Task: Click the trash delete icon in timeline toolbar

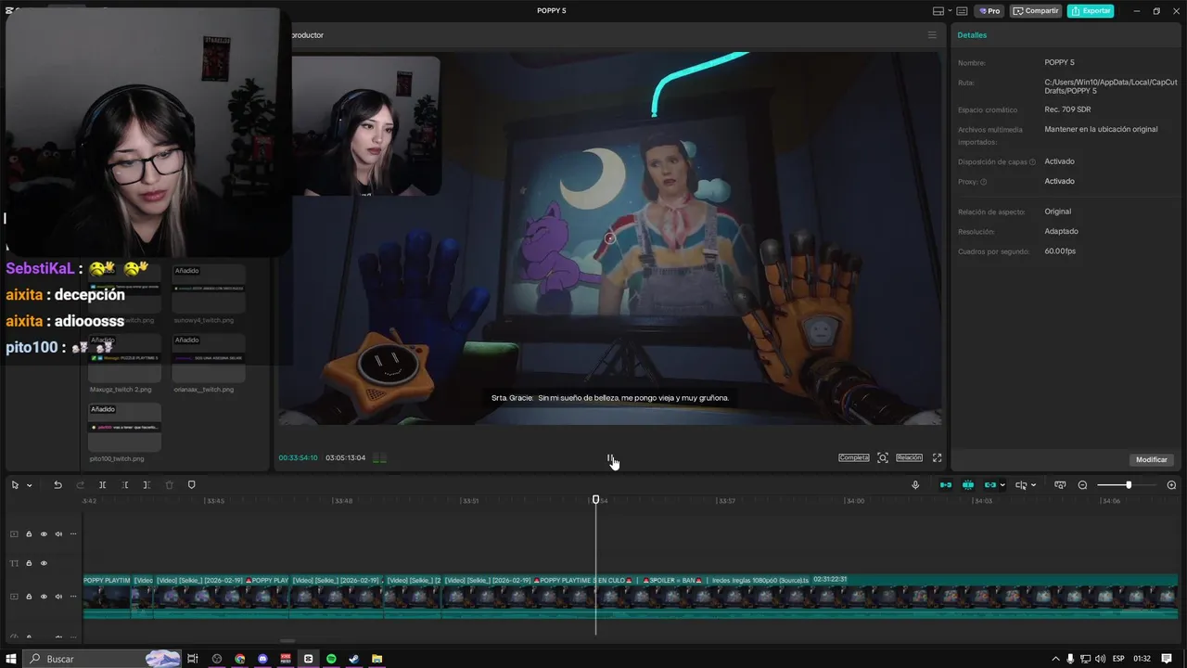Action: (169, 485)
